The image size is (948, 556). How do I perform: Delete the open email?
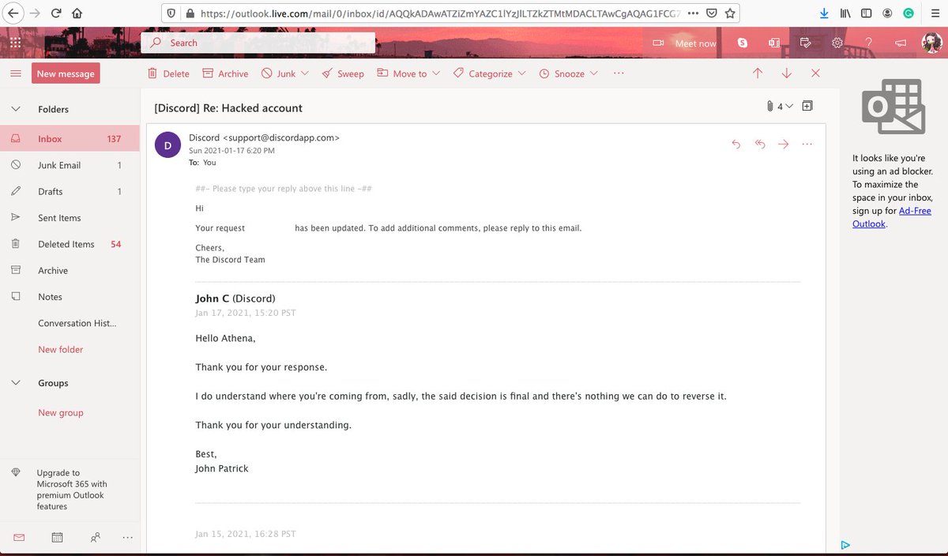point(168,73)
